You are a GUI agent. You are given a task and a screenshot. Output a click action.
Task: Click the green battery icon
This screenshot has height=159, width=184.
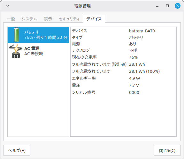click(16, 35)
